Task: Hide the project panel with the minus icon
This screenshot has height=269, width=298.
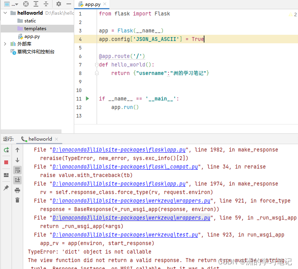Action: [69, 4]
